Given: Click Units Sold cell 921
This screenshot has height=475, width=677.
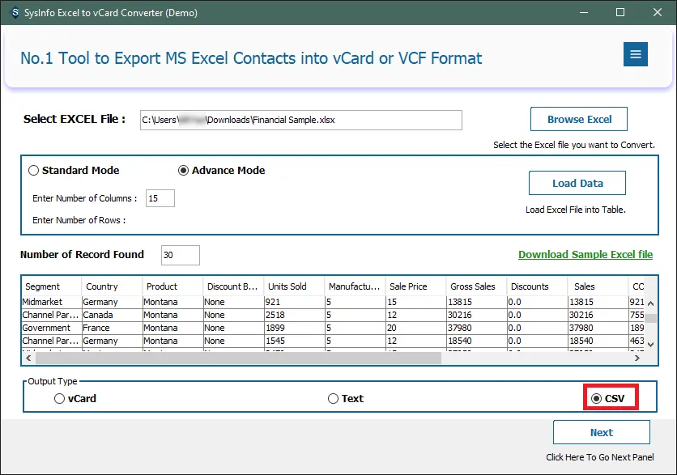Looking at the screenshot, I should 294,302.
